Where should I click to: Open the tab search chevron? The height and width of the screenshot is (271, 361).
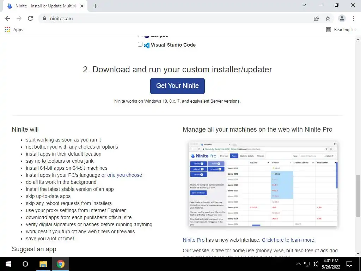pyautogui.click(x=304, y=5)
